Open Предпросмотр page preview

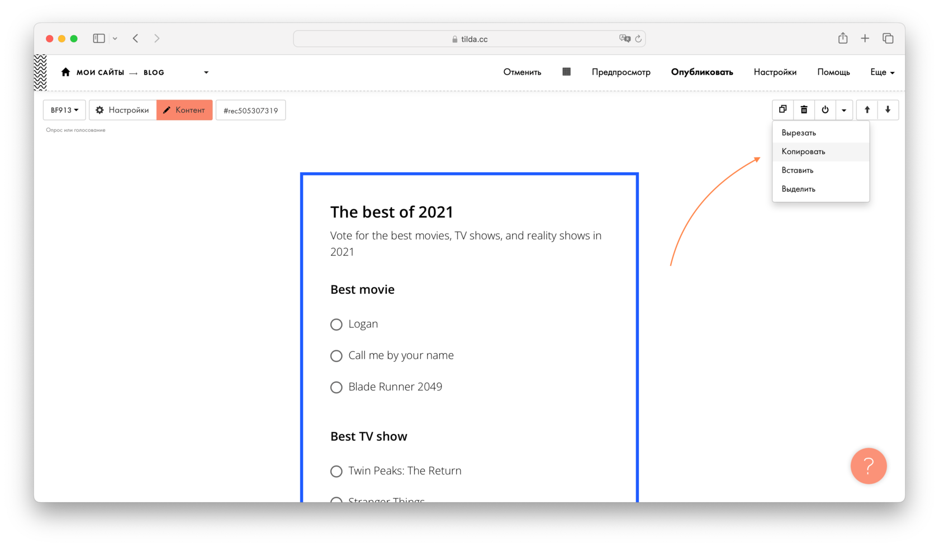[621, 72]
